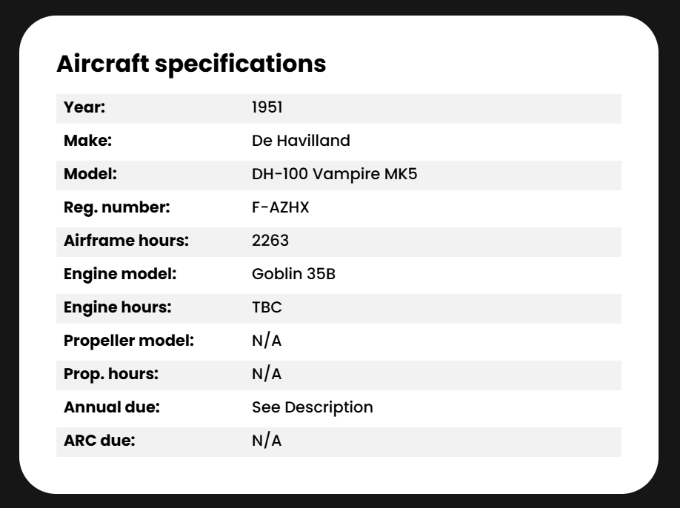Screen dimensions: 680x508
Task: Click the Aircraft specifications heading
Action: coord(191,64)
